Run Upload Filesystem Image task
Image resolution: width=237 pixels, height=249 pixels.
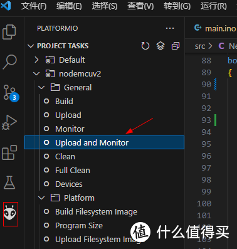[x=105, y=239]
